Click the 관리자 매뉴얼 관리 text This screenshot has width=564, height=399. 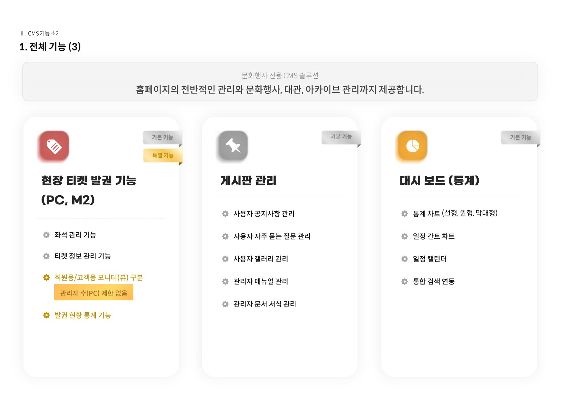tap(261, 281)
